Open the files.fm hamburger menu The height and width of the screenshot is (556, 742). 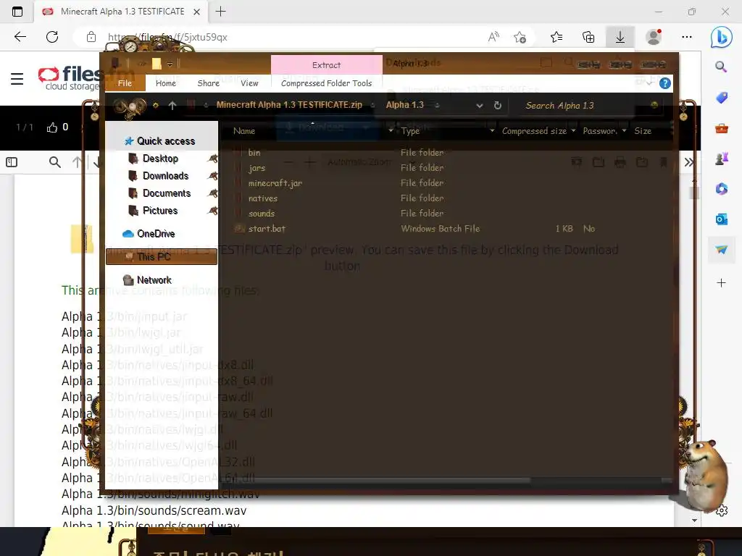pyautogui.click(x=17, y=78)
